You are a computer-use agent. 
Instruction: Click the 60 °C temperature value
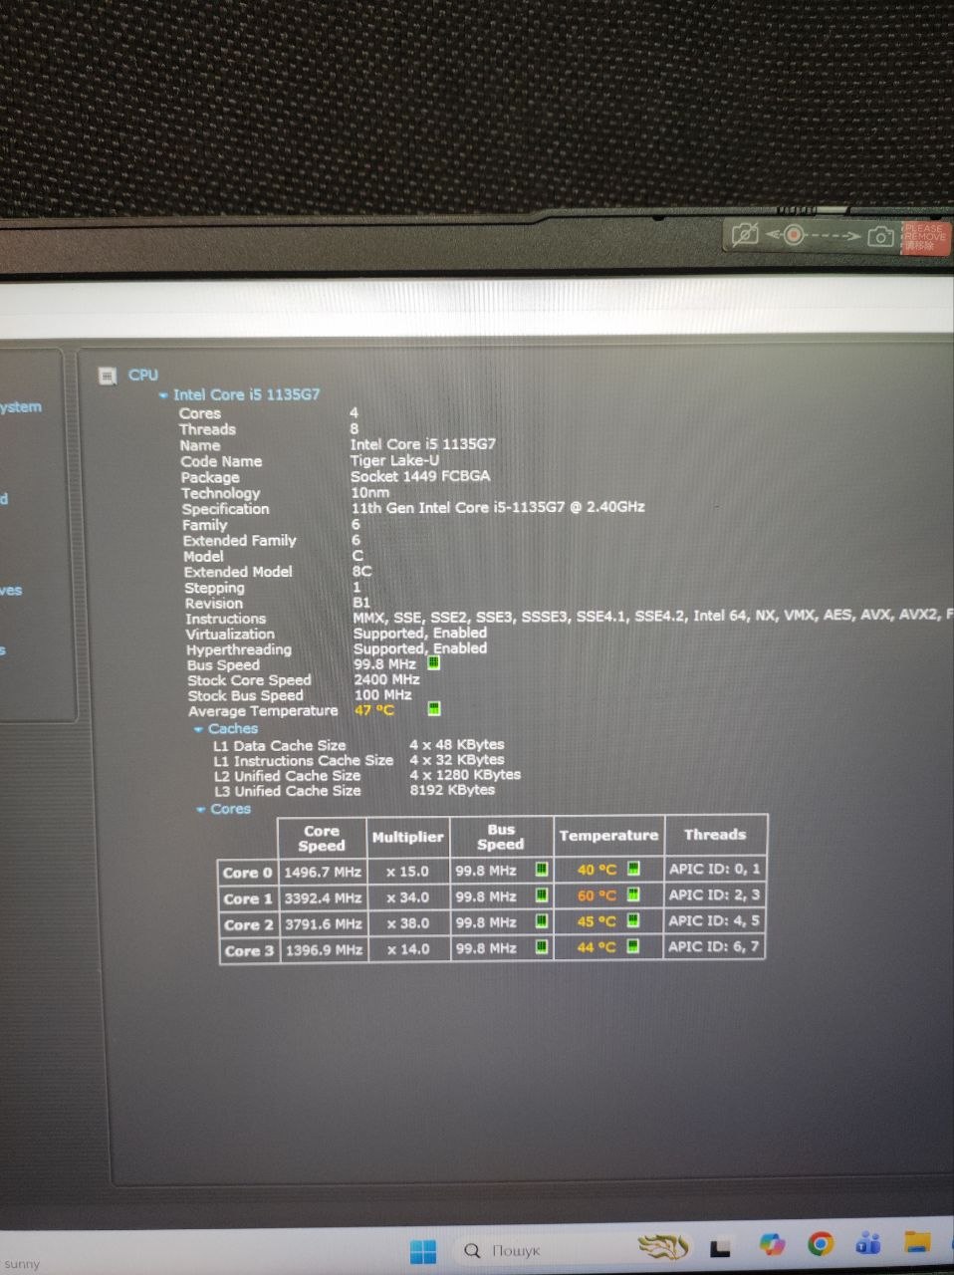597,895
